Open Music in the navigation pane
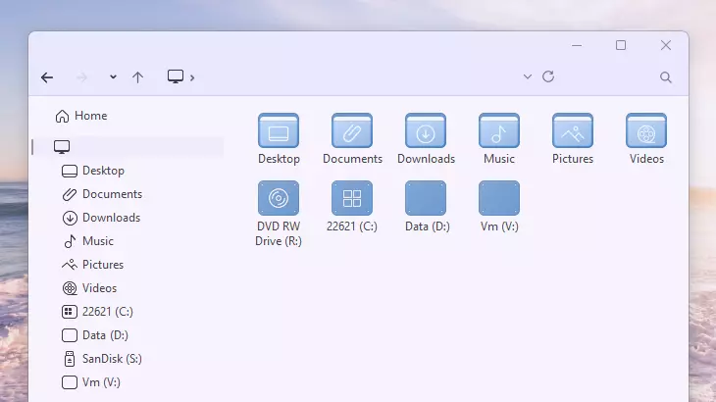 coord(88,241)
